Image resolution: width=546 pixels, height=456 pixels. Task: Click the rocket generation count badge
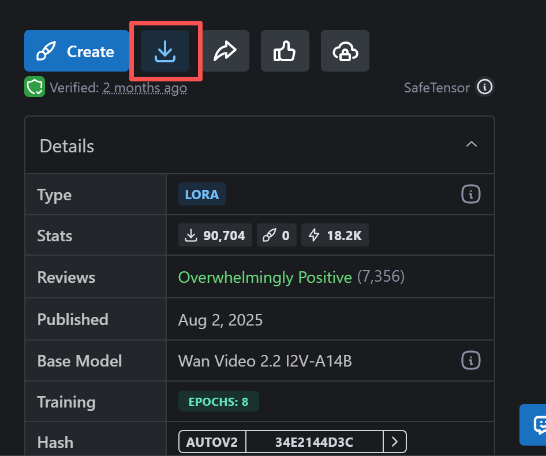click(x=276, y=236)
